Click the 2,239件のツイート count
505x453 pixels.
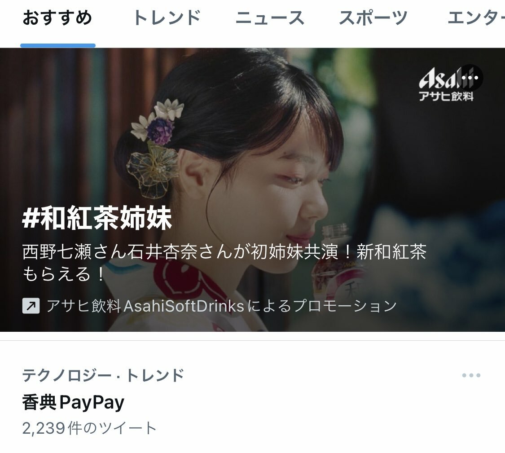coord(89,428)
